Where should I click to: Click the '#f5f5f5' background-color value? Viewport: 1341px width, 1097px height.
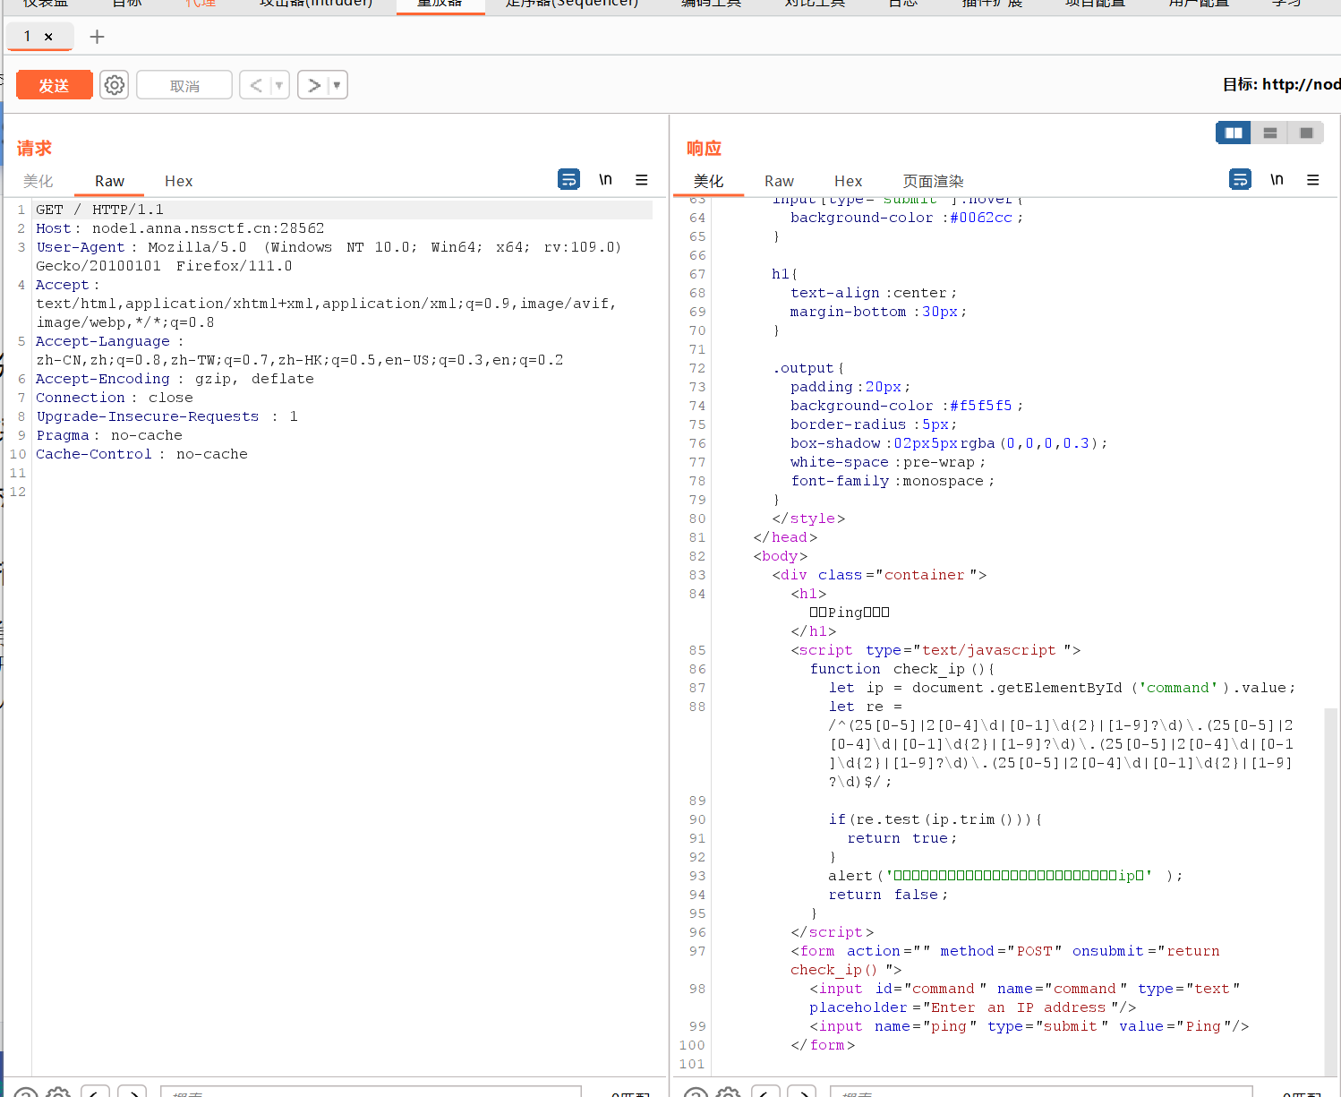(981, 406)
